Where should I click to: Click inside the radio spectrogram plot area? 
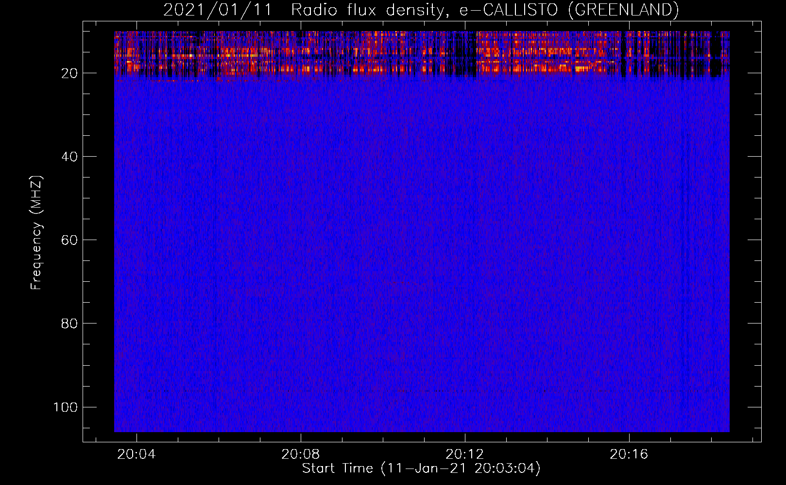pos(422,231)
